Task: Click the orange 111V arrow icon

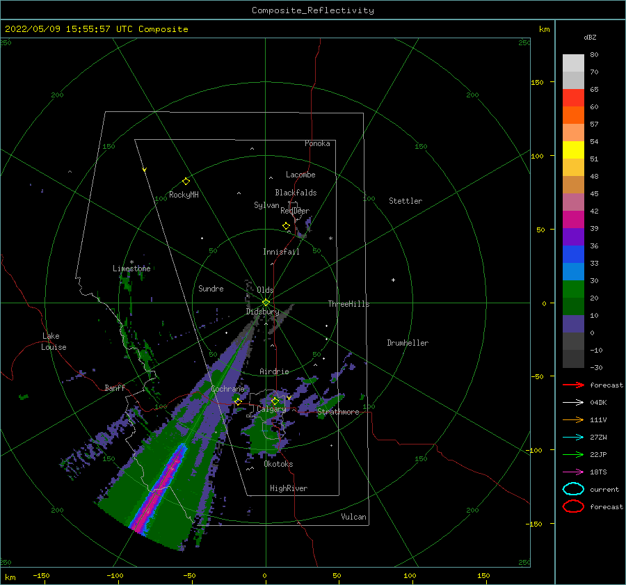Action: coord(573,419)
